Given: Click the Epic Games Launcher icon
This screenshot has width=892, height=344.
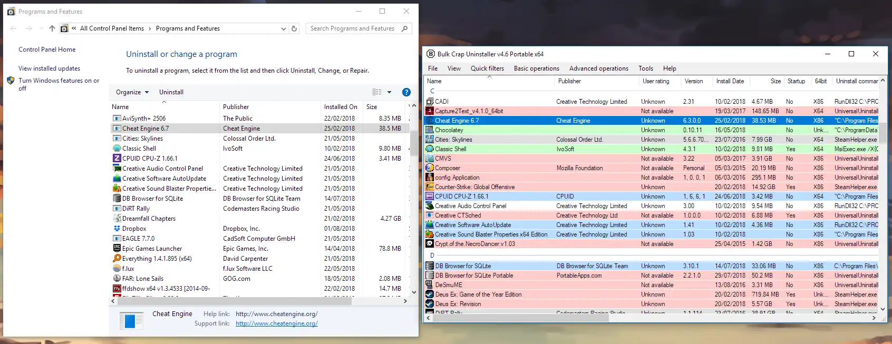Looking at the screenshot, I should [x=117, y=249].
